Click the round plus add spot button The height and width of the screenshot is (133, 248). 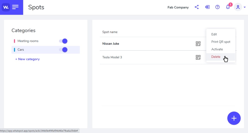coord(234,118)
